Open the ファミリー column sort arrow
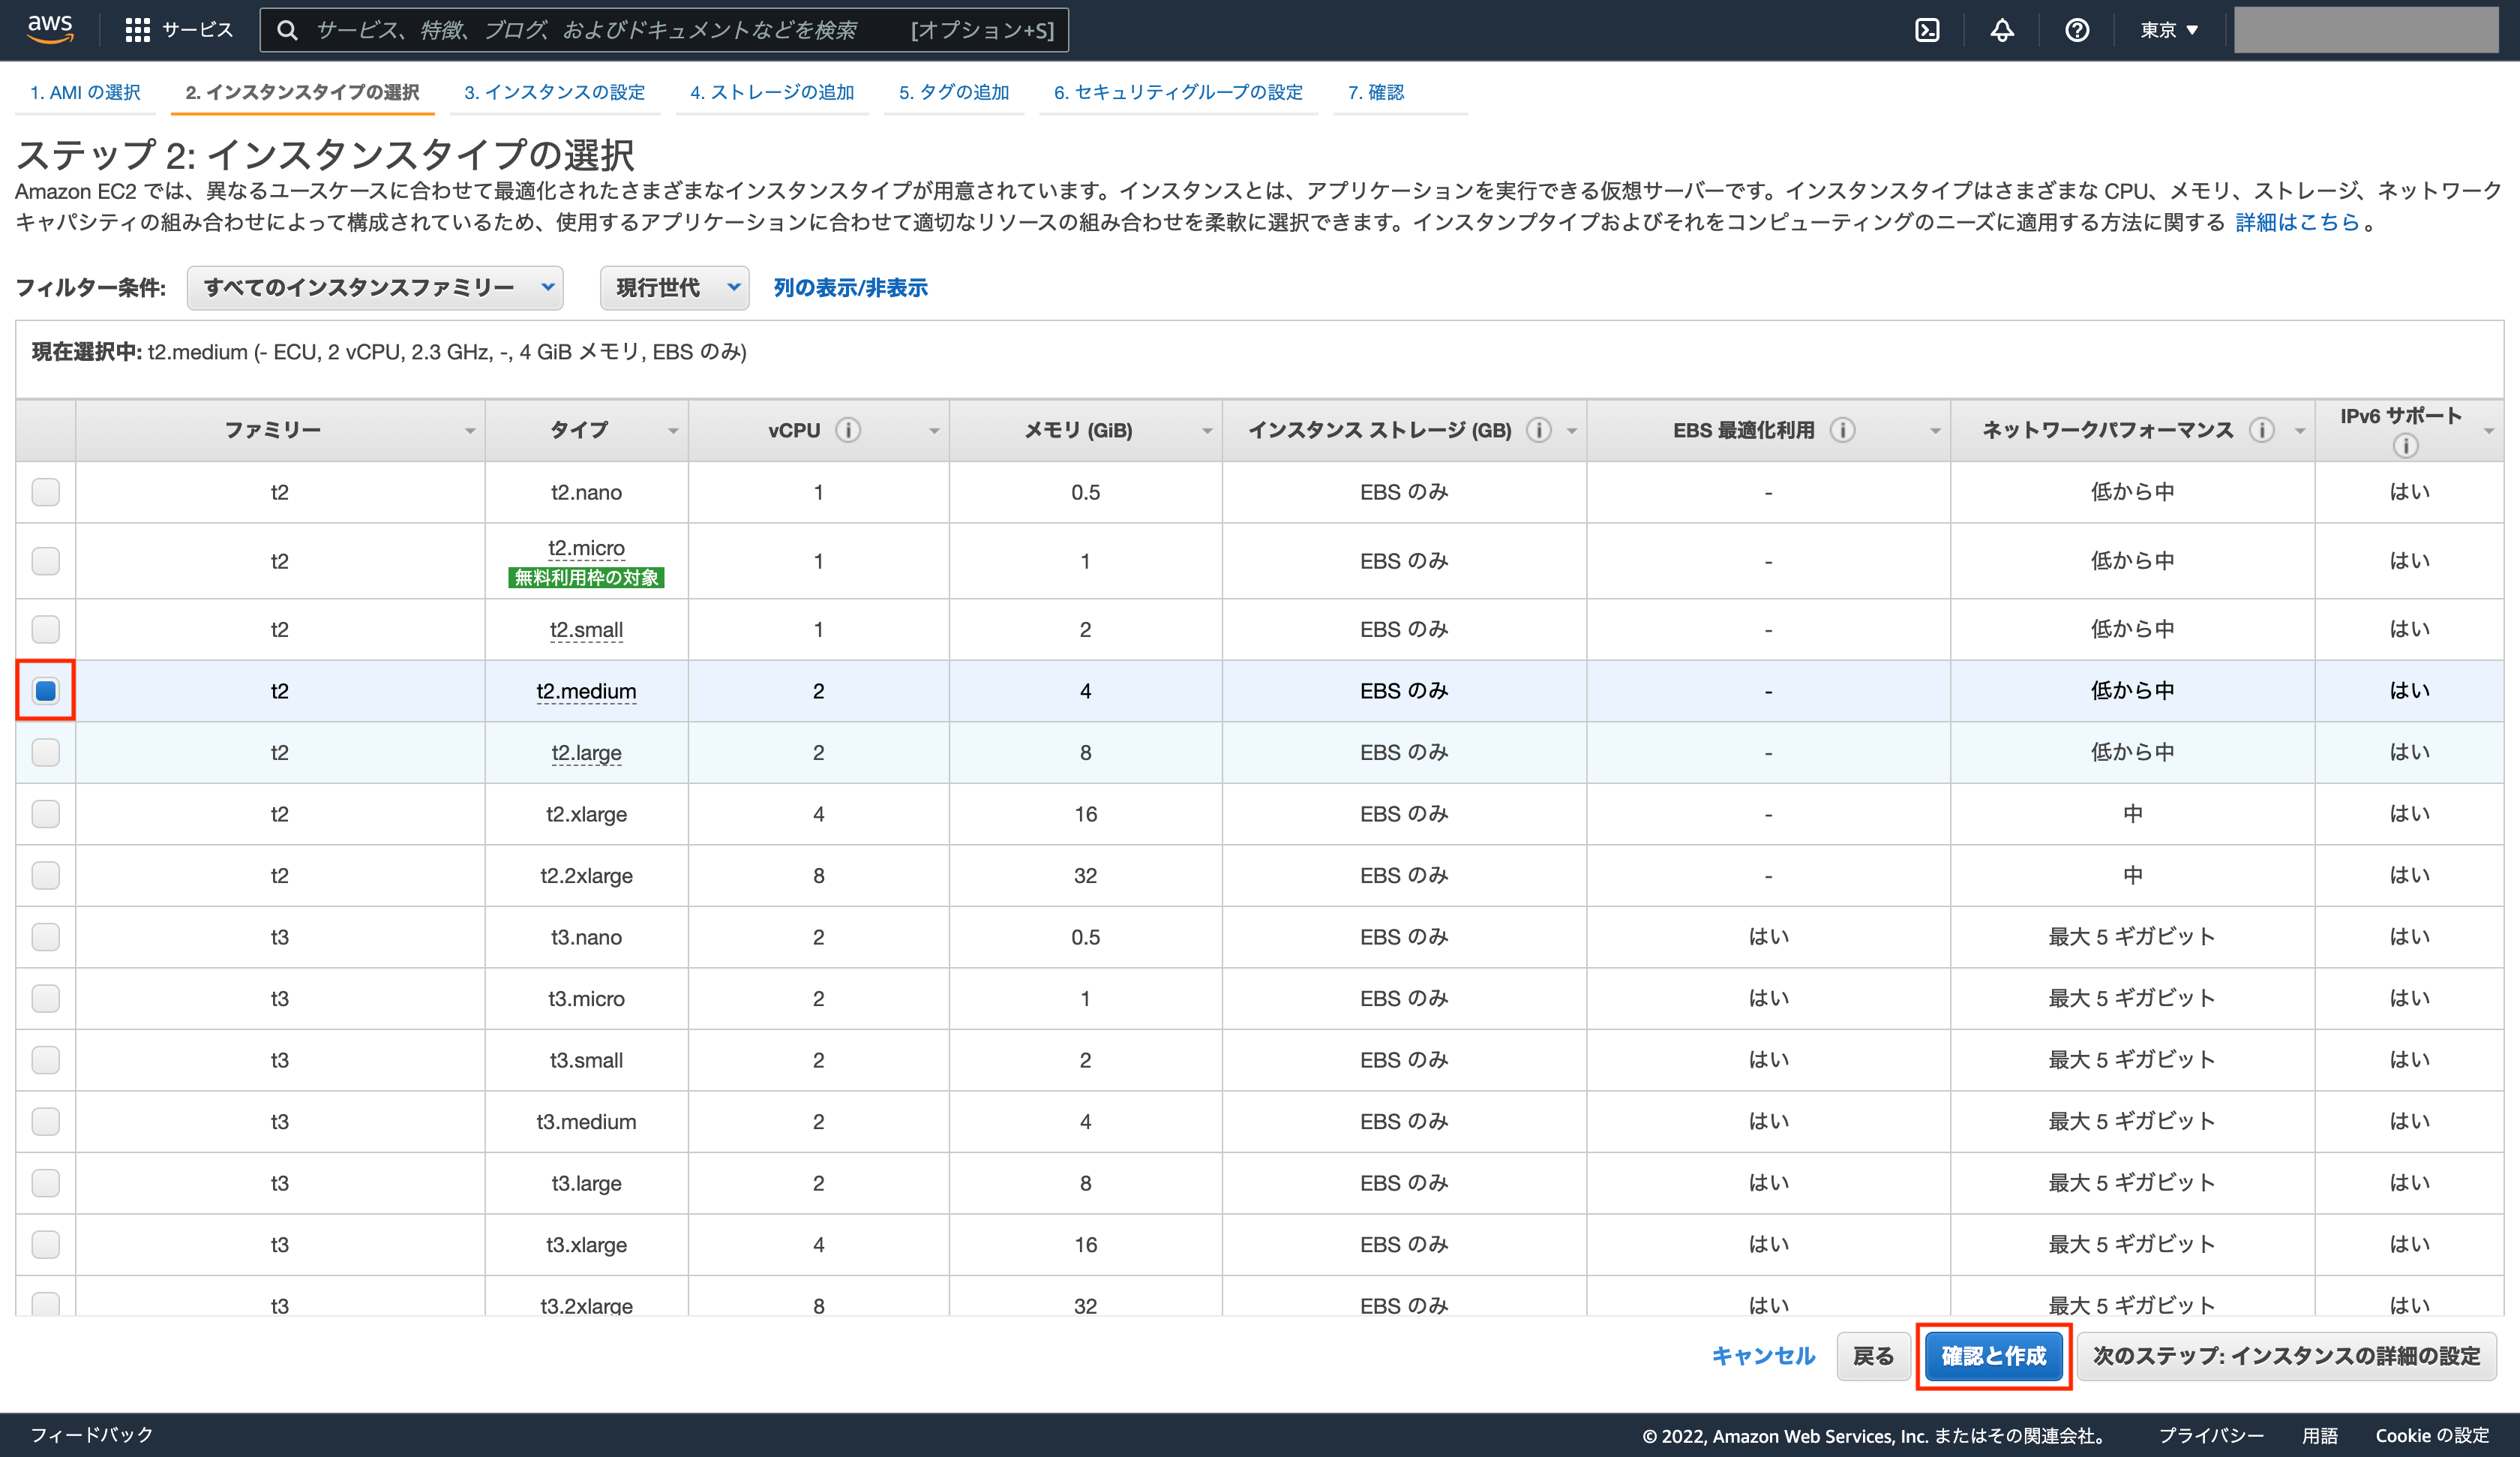This screenshot has width=2520, height=1457. [x=470, y=431]
